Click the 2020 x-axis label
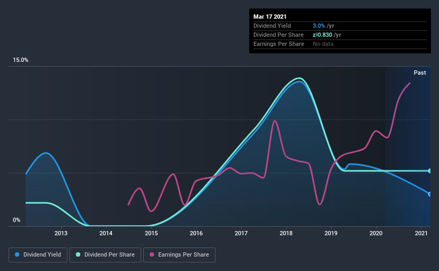The width and height of the screenshot is (439, 271). [x=376, y=233]
